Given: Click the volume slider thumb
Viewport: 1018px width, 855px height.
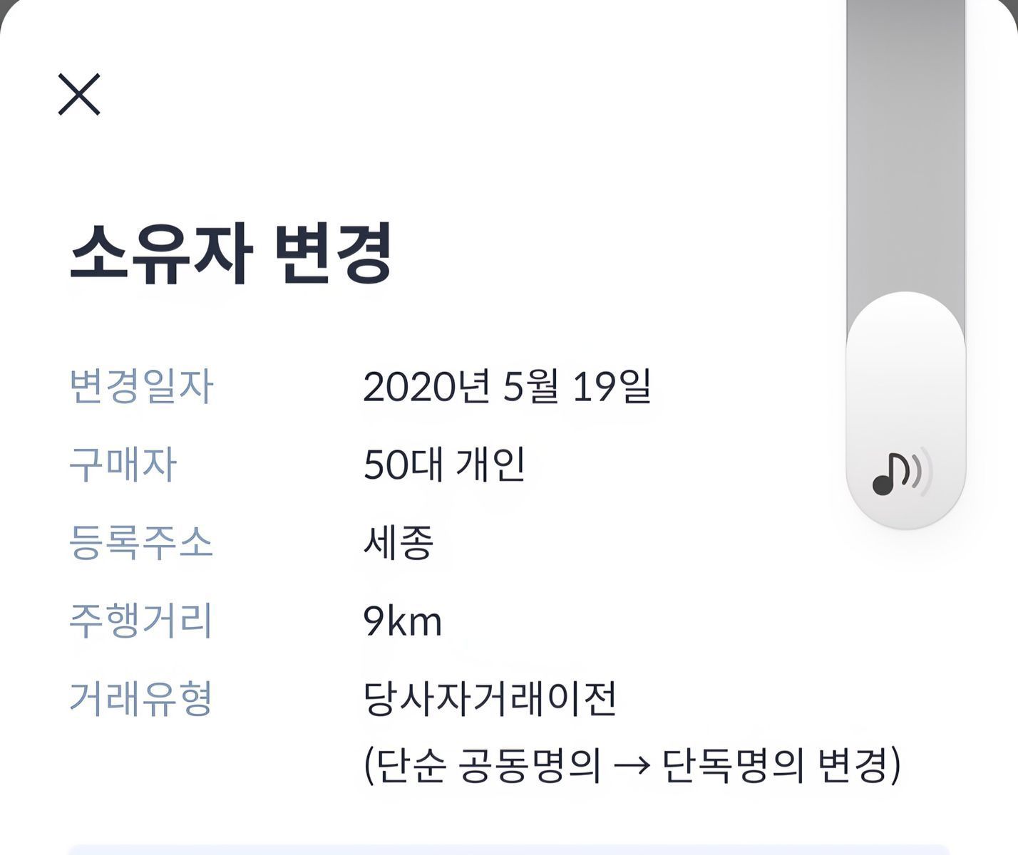Looking at the screenshot, I should (905, 410).
